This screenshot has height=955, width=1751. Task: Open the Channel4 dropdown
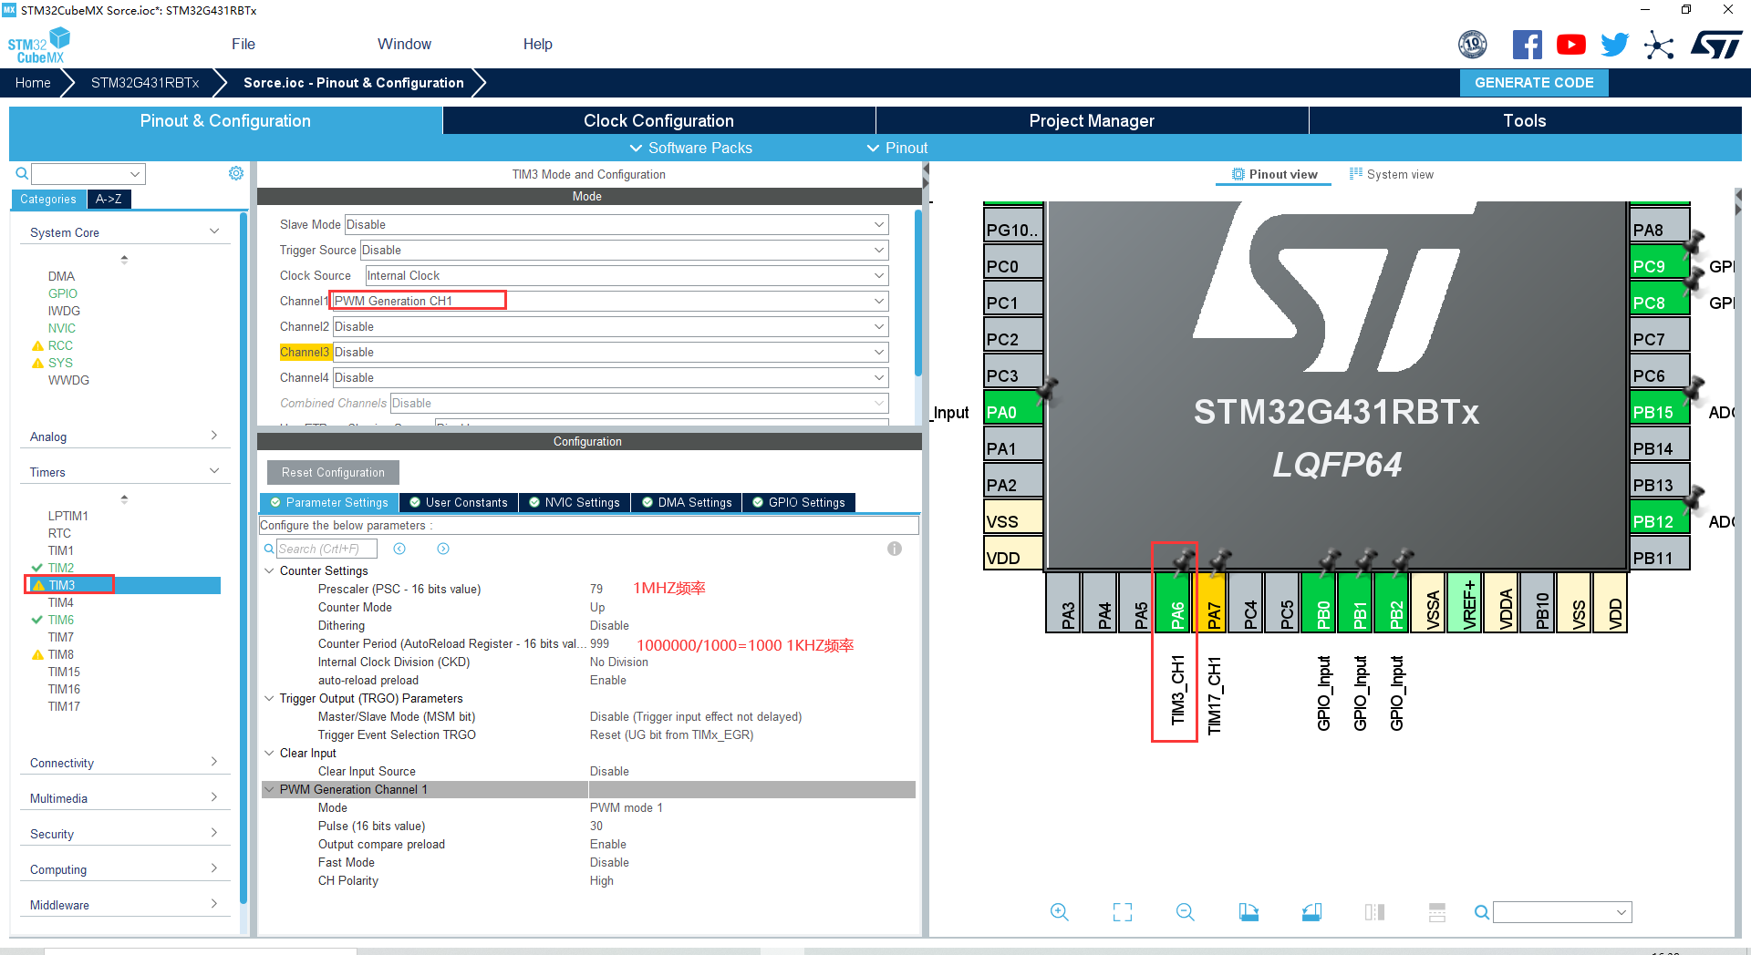point(610,378)
